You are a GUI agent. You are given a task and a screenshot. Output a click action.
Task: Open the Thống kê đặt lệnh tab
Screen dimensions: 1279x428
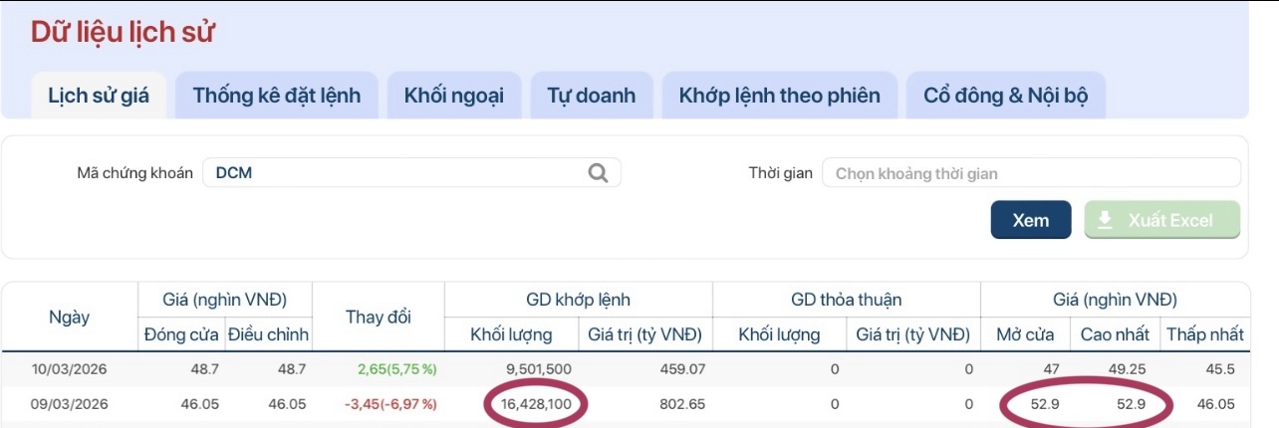pos(277,96)
